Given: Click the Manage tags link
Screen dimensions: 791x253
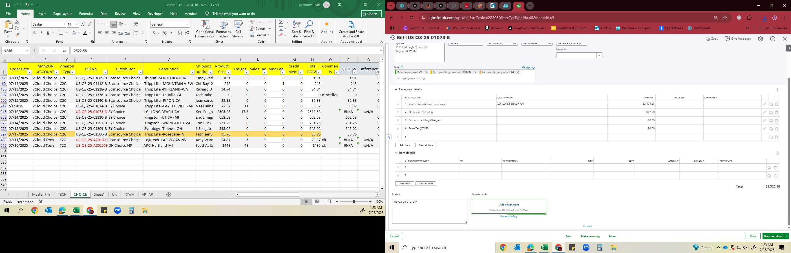Looking at the screenshot, I should tap(528, 67).
